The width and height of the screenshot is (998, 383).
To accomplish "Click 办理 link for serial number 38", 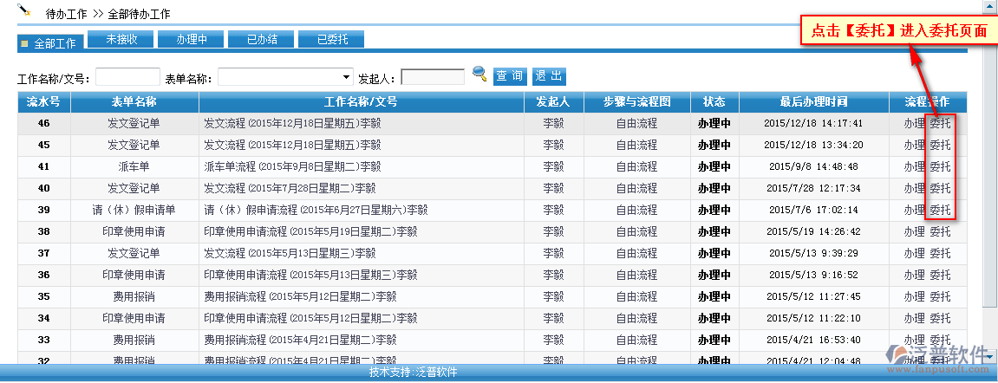I will [x=914, y=231].
